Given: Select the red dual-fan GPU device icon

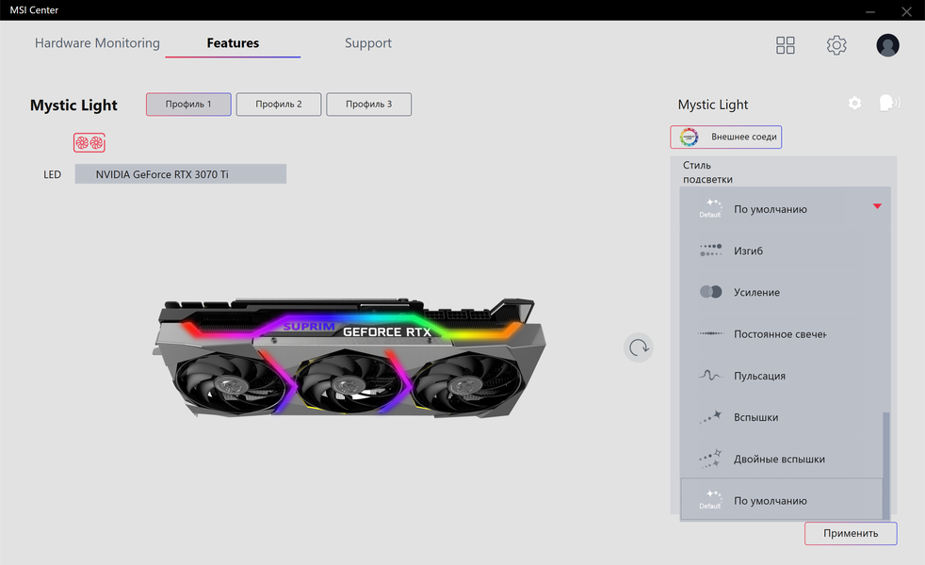Looking at the screenshot, I should point(89,143).
